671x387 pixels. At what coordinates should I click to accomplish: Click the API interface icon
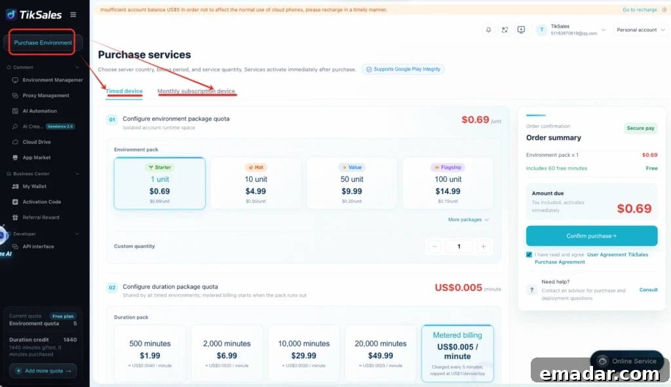point(15,247)
